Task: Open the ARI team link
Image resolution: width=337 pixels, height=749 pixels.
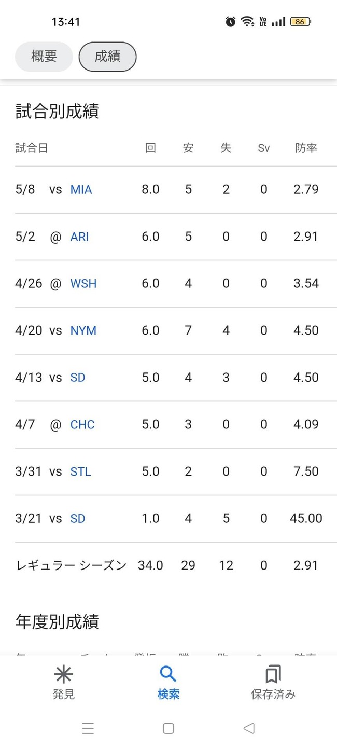Action: tap(79, 237)
